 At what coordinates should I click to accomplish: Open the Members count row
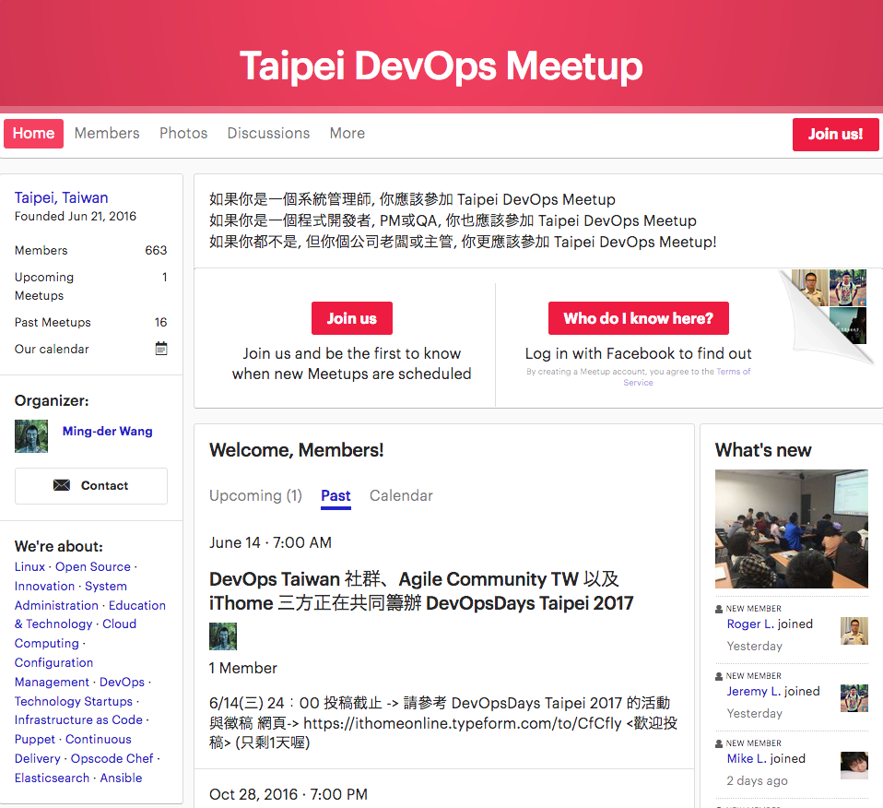(x=91, y=250)
